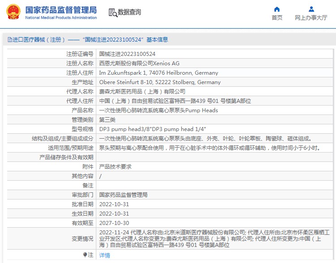
Task: Click the product name Pump Heads cell
Action: tap(158, 110)
